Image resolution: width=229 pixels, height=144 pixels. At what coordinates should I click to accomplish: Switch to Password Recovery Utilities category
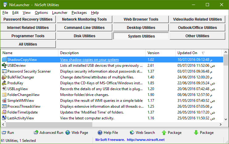[28, 19]
